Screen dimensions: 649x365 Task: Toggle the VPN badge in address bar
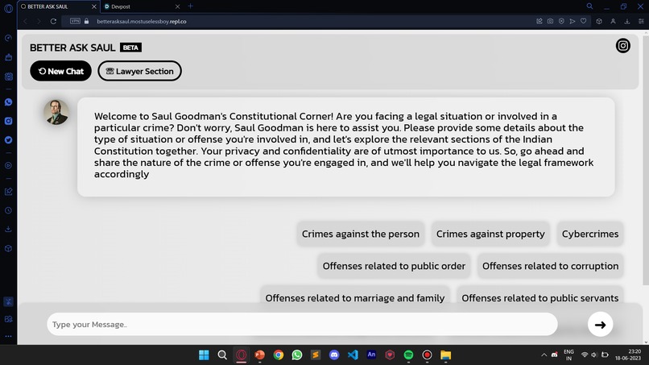75,21
